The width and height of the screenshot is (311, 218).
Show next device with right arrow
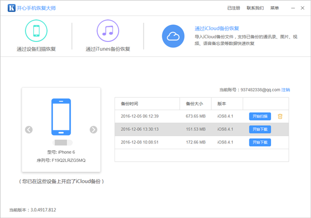click(x=93, y=129)
